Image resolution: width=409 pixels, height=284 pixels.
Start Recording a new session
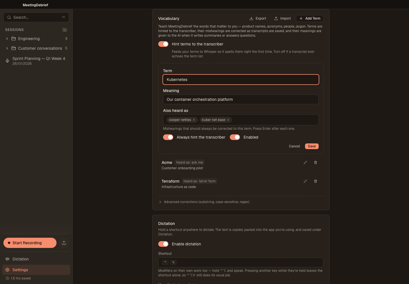[30, 243]
